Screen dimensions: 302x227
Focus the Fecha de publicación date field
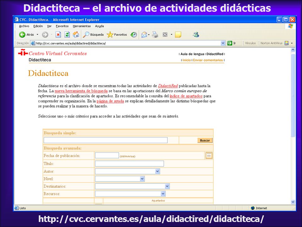coord(107,155)
